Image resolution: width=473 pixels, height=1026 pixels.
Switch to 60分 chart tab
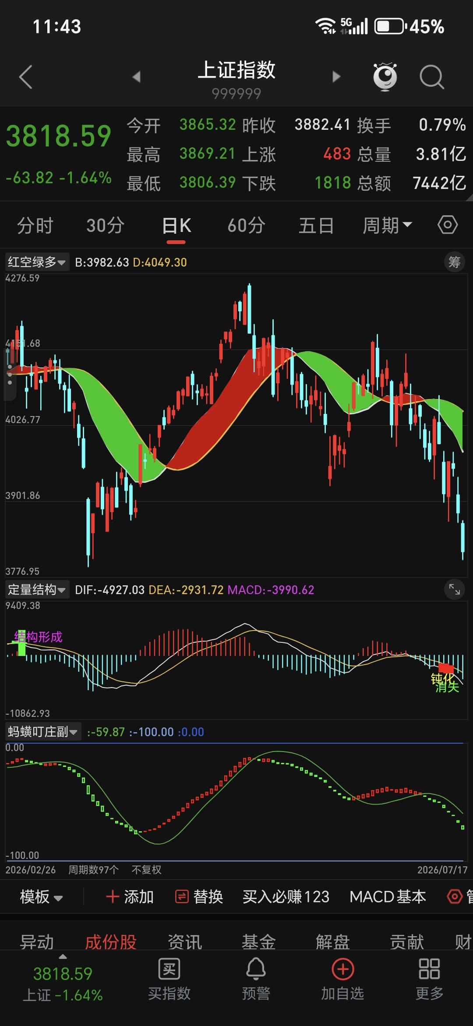click(x=247, y=225)
